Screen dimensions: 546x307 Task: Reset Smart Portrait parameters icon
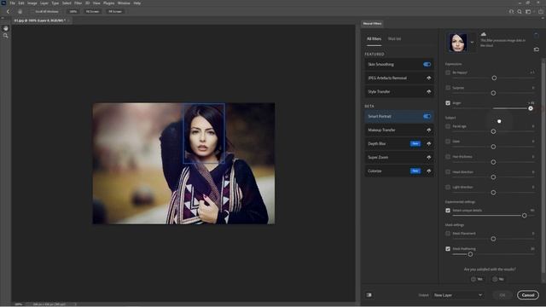click(537, 49)
